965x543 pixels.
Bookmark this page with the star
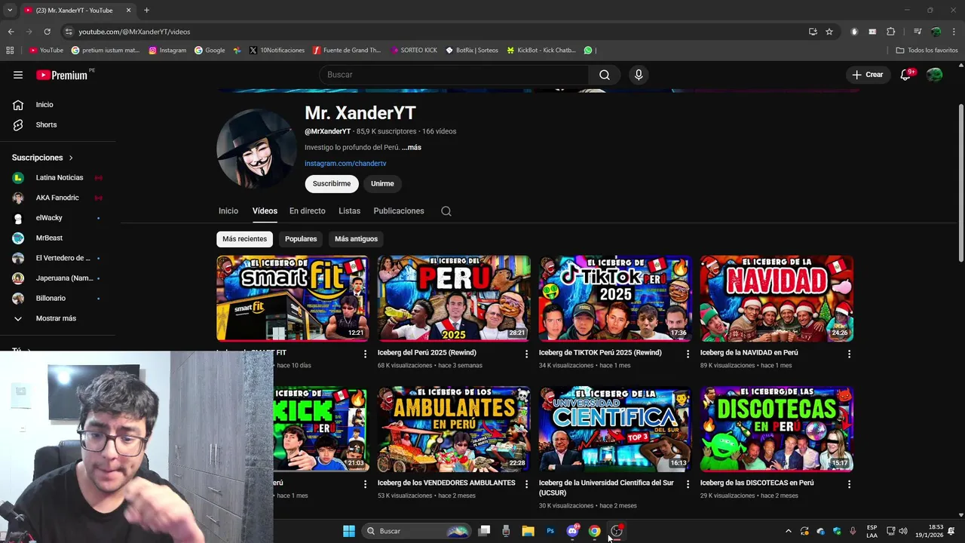tap(829, 32)
